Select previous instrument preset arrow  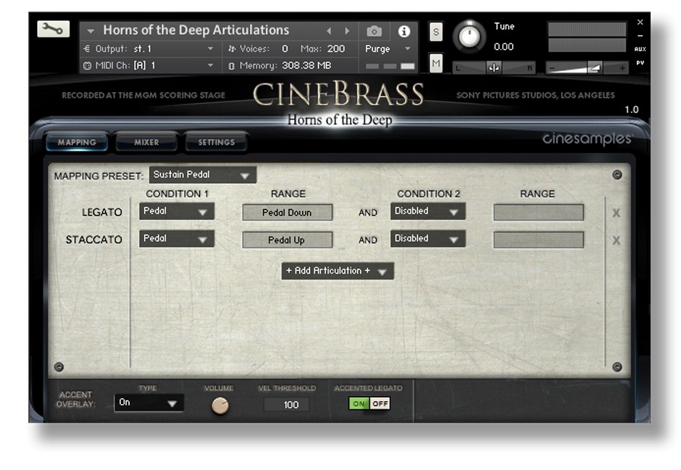pos(329,31)
